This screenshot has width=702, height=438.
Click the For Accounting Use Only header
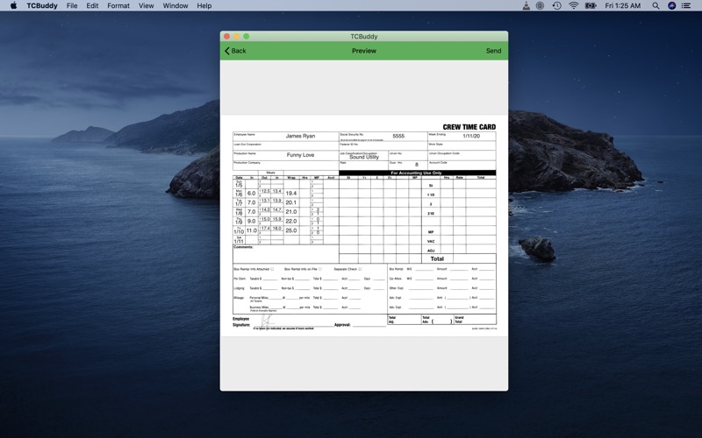417,173
